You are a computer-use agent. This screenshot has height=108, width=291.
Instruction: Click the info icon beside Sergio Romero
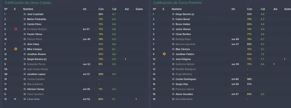[x=24, y=59]
